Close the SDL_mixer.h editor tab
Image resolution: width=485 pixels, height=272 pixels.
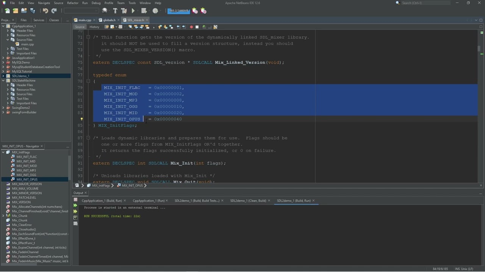[x=147, y=20]
